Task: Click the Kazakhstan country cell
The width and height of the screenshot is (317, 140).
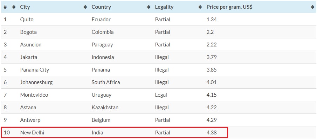Action: click(x=105, y=108)
